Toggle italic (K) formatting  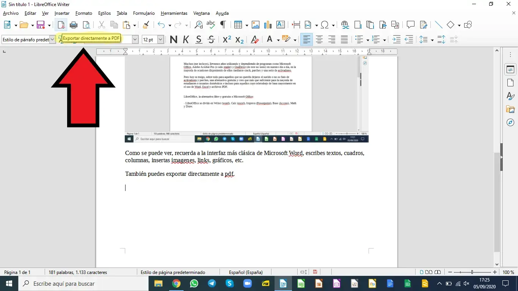(186, 39)
